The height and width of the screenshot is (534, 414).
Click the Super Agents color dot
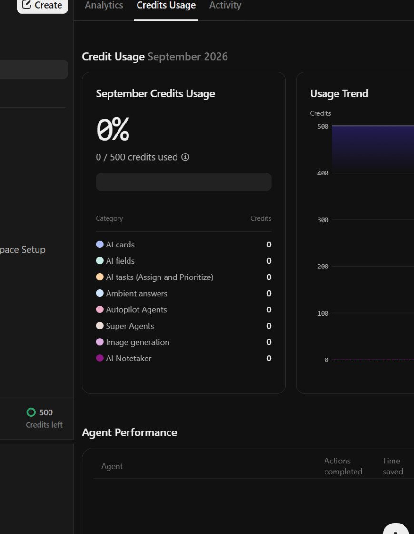(x=99, y=326)
